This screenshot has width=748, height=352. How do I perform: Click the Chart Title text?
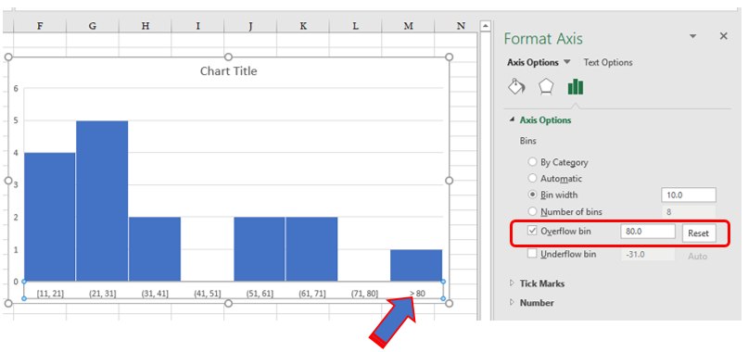(229, 71)
